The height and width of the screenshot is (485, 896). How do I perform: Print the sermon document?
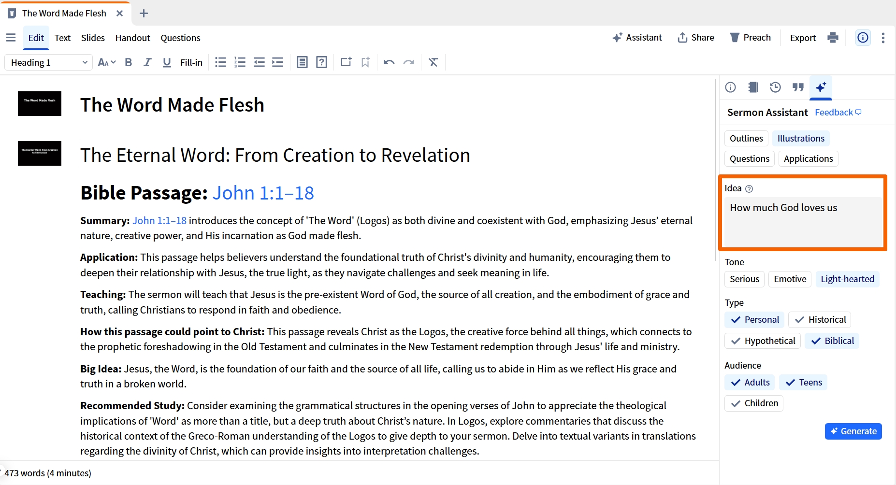pyautogui.click(x=833, y=38)
